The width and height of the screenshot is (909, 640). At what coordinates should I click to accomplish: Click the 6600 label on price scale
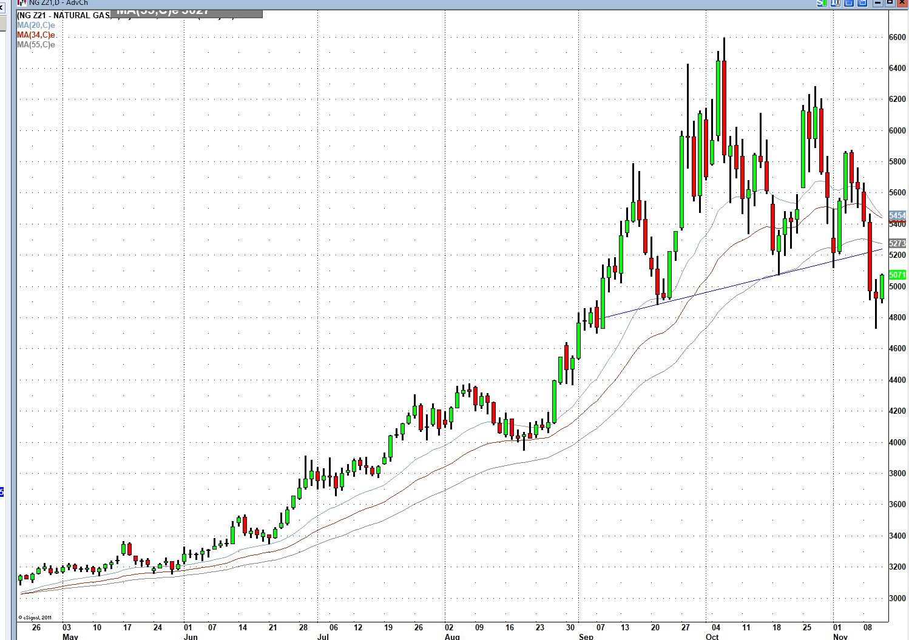click(897, 38)
